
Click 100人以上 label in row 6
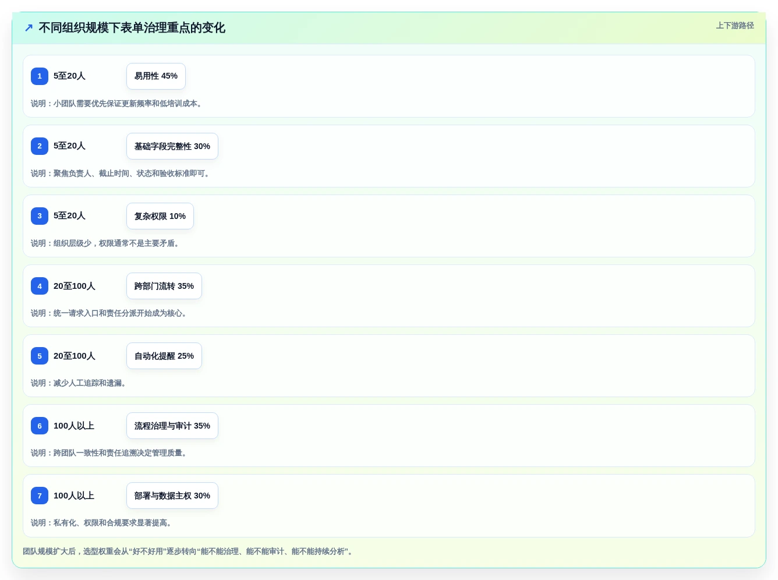[74, 426]
